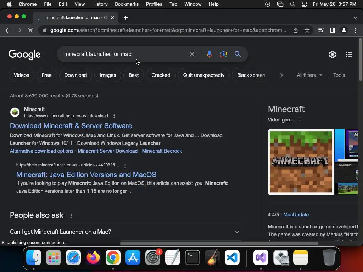Open the media control playlist icon

pos(321,30)
